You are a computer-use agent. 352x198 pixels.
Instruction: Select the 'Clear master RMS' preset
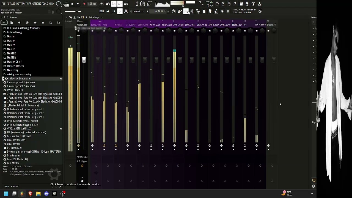click(x=16, y=140)
